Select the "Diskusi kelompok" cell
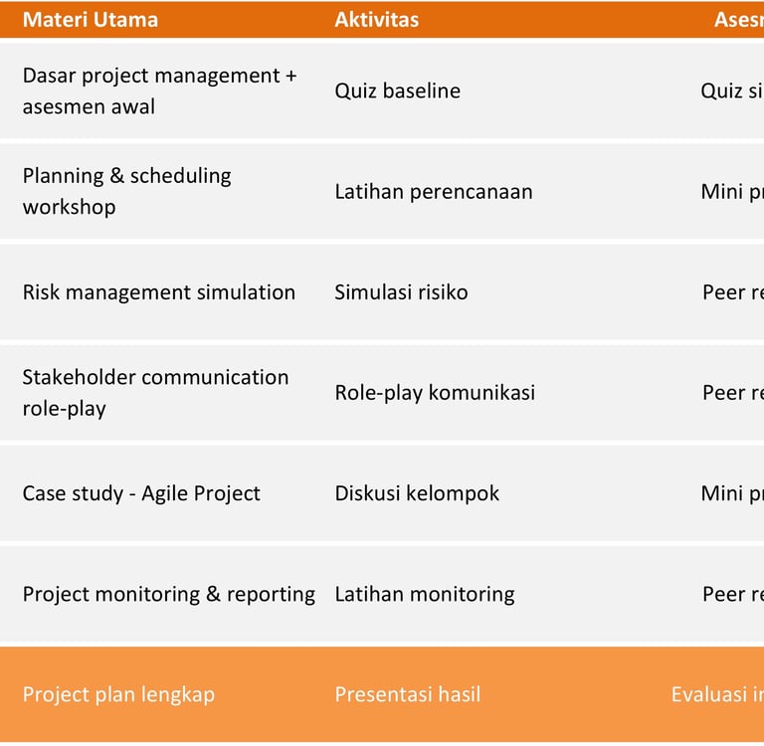The width and height of the screenshot is (764, 746). coord(417,493)
